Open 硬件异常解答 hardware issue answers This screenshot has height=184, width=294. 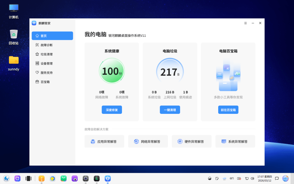pos(192,141)
